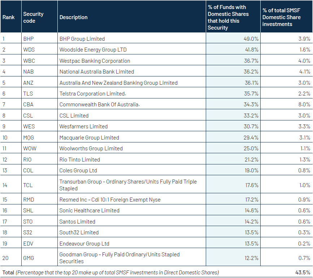Image resolution: width=313 pixels, height=278 pixels.
Task: Click the Security code column header
Action: coord(33,17)
